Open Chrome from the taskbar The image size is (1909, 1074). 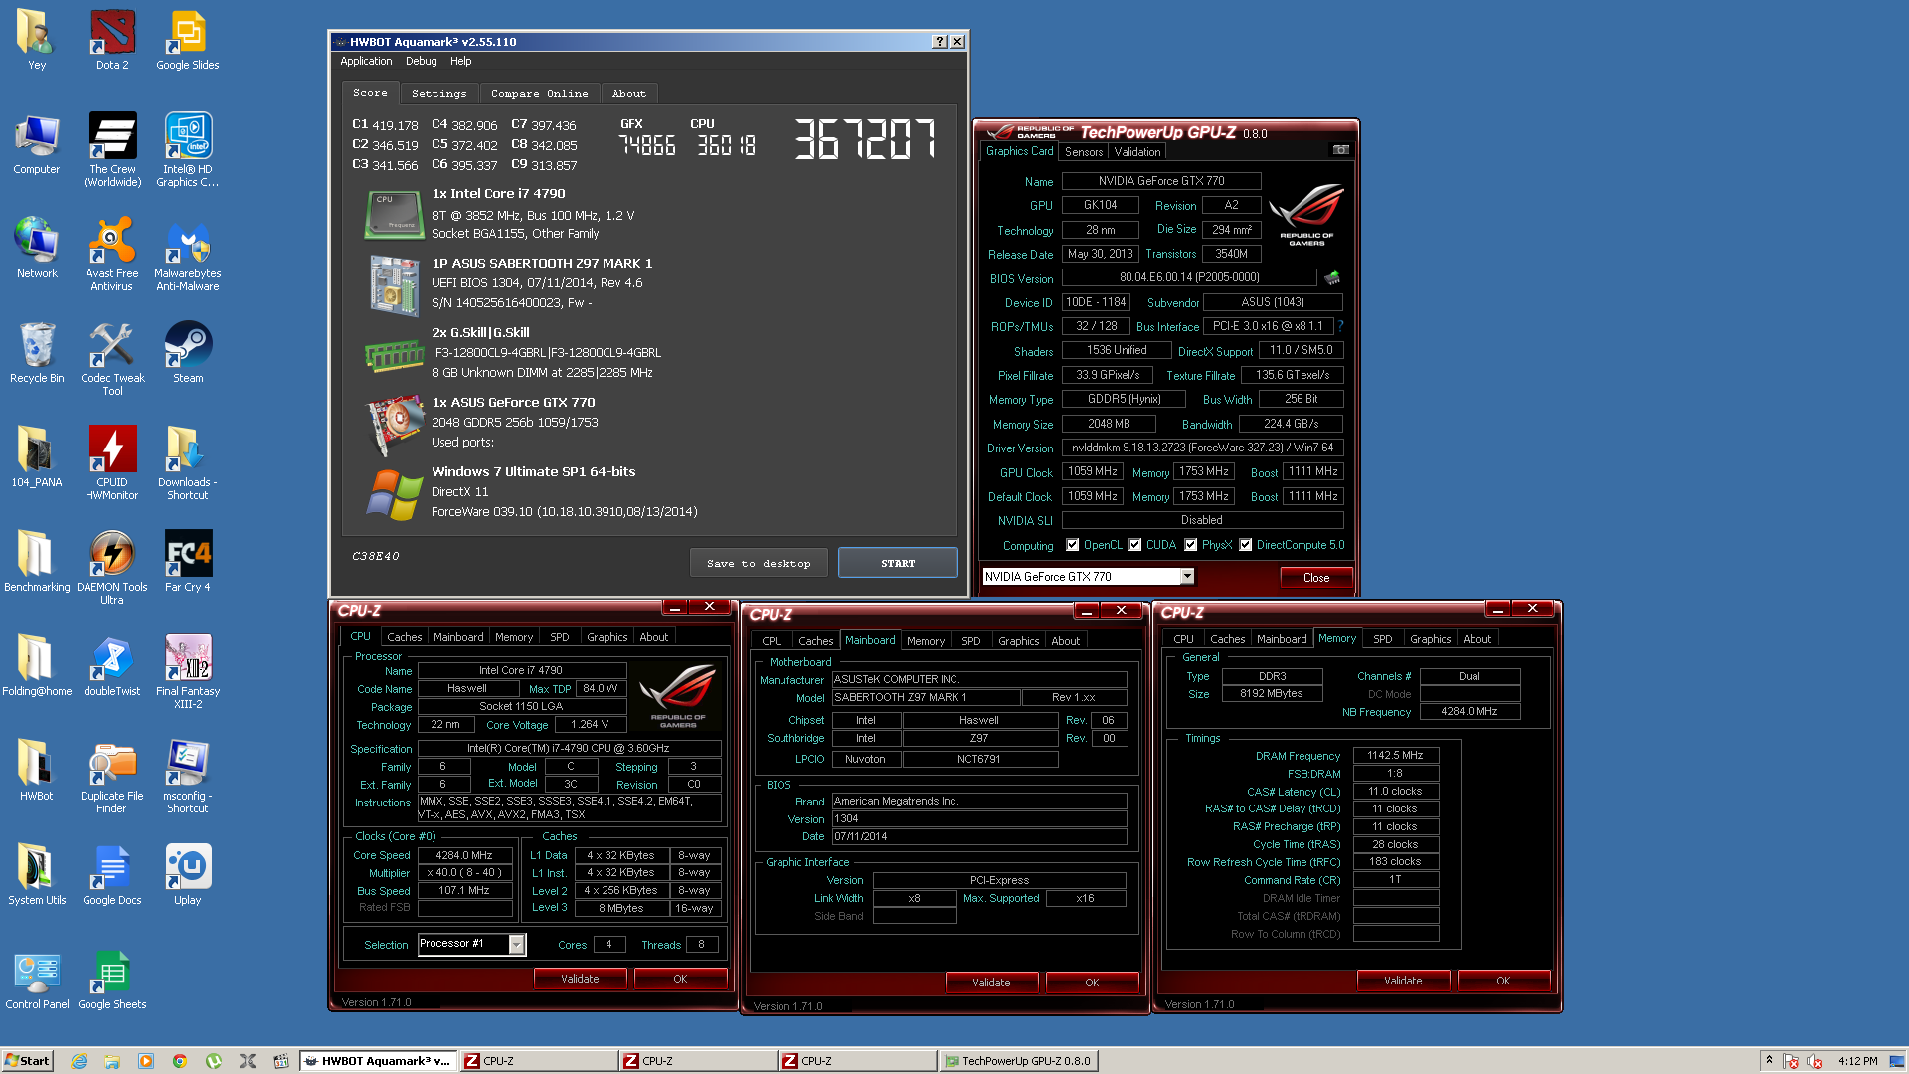pyautogui.click(x=180, y=1061)
